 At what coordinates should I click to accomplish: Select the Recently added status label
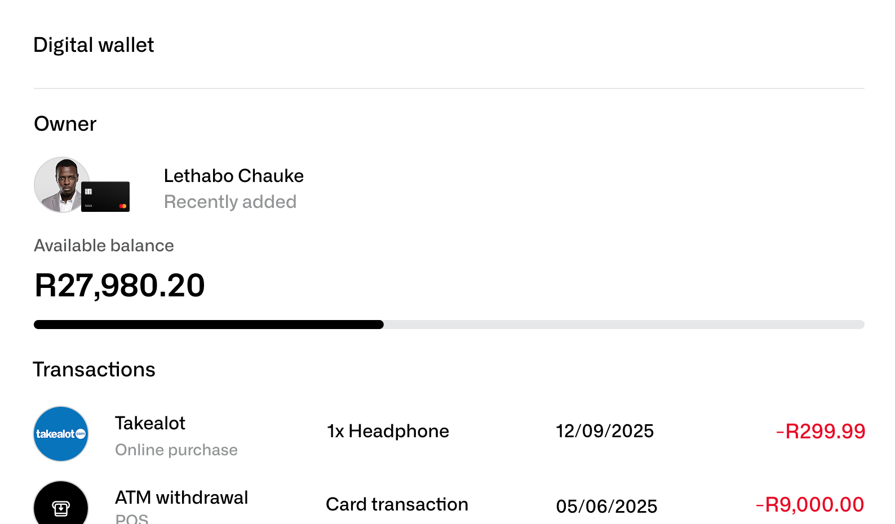pyautogui.click(x=230, y=202)
